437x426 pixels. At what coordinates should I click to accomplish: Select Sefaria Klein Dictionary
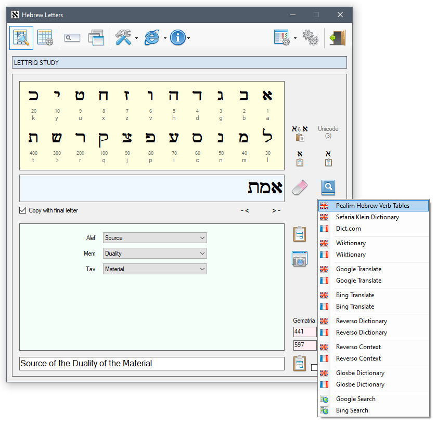tap(373, 217)
